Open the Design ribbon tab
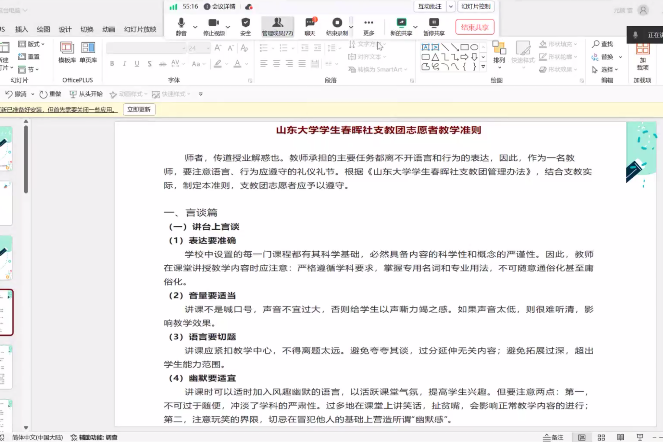 click(x=65, y=29)
